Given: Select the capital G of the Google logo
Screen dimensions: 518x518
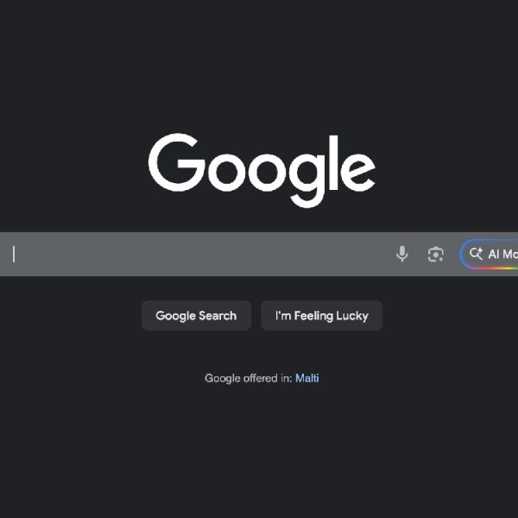Looking at the screenshot, I should pos(177,162).
